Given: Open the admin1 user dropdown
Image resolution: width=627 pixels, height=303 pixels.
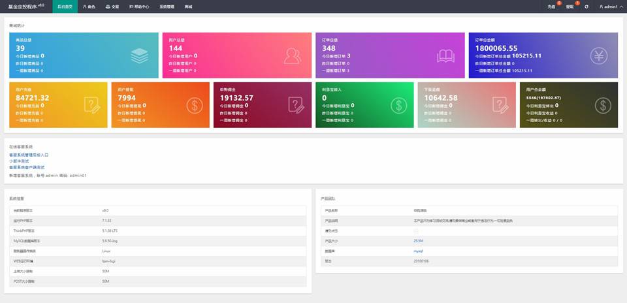Looking at the screenshot, I should [x=610, y=7].
